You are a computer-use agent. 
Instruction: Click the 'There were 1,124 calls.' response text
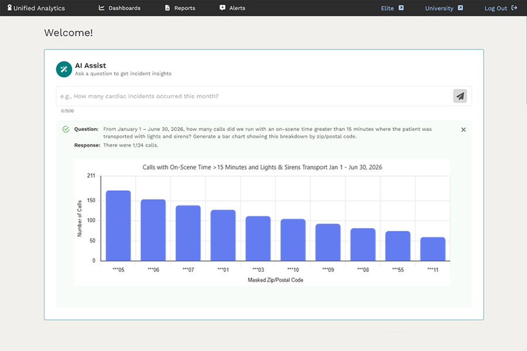point(131,145)
